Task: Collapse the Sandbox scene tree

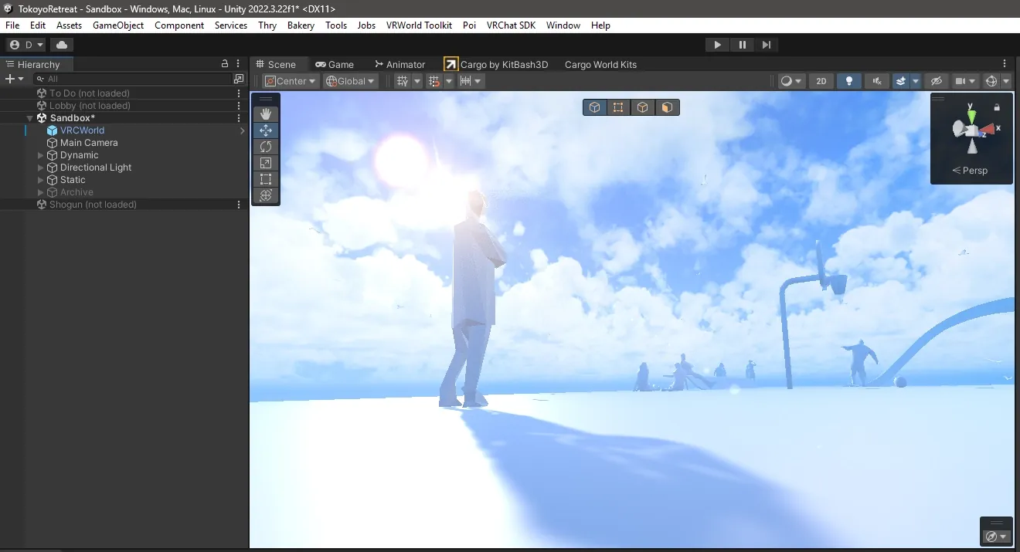Action: [30, 118]
